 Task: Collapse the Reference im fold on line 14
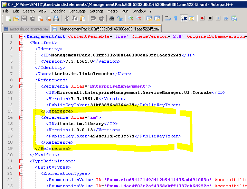[21, 117]
